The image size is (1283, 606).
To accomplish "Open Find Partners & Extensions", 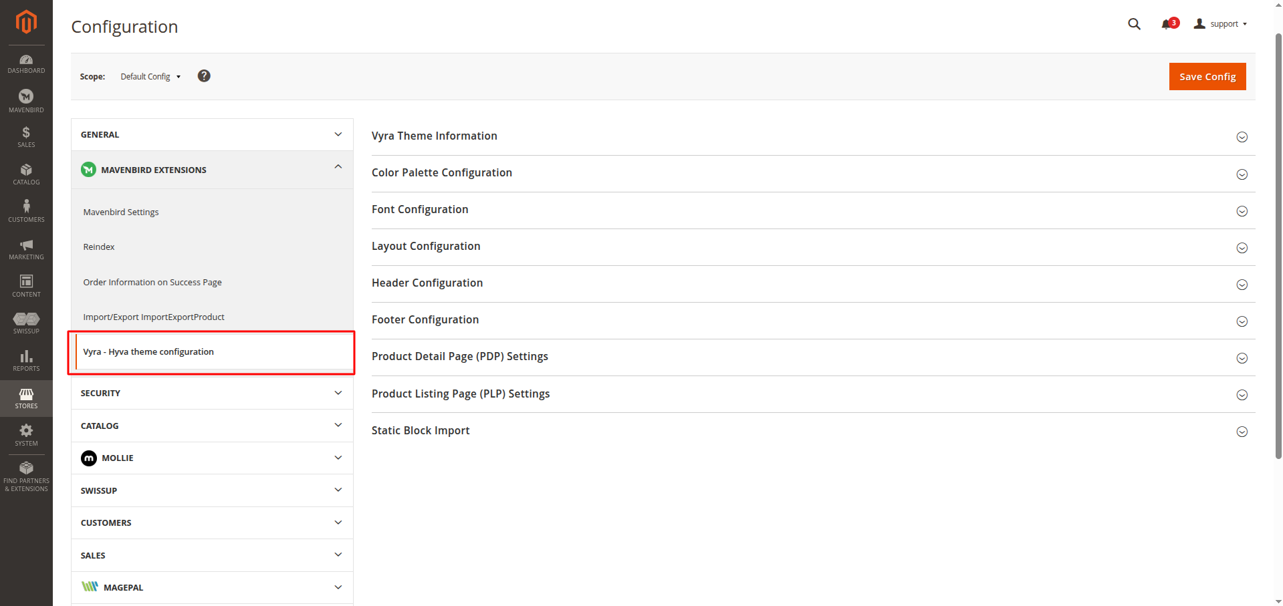I will [x=26, y=476].
